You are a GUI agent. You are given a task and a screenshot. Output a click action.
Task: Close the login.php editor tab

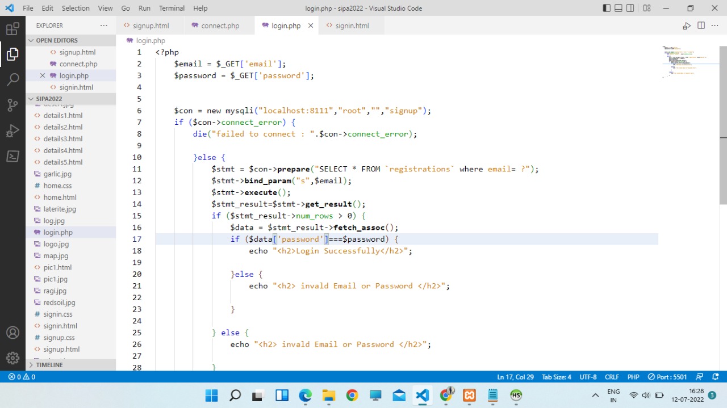[311, 26]
